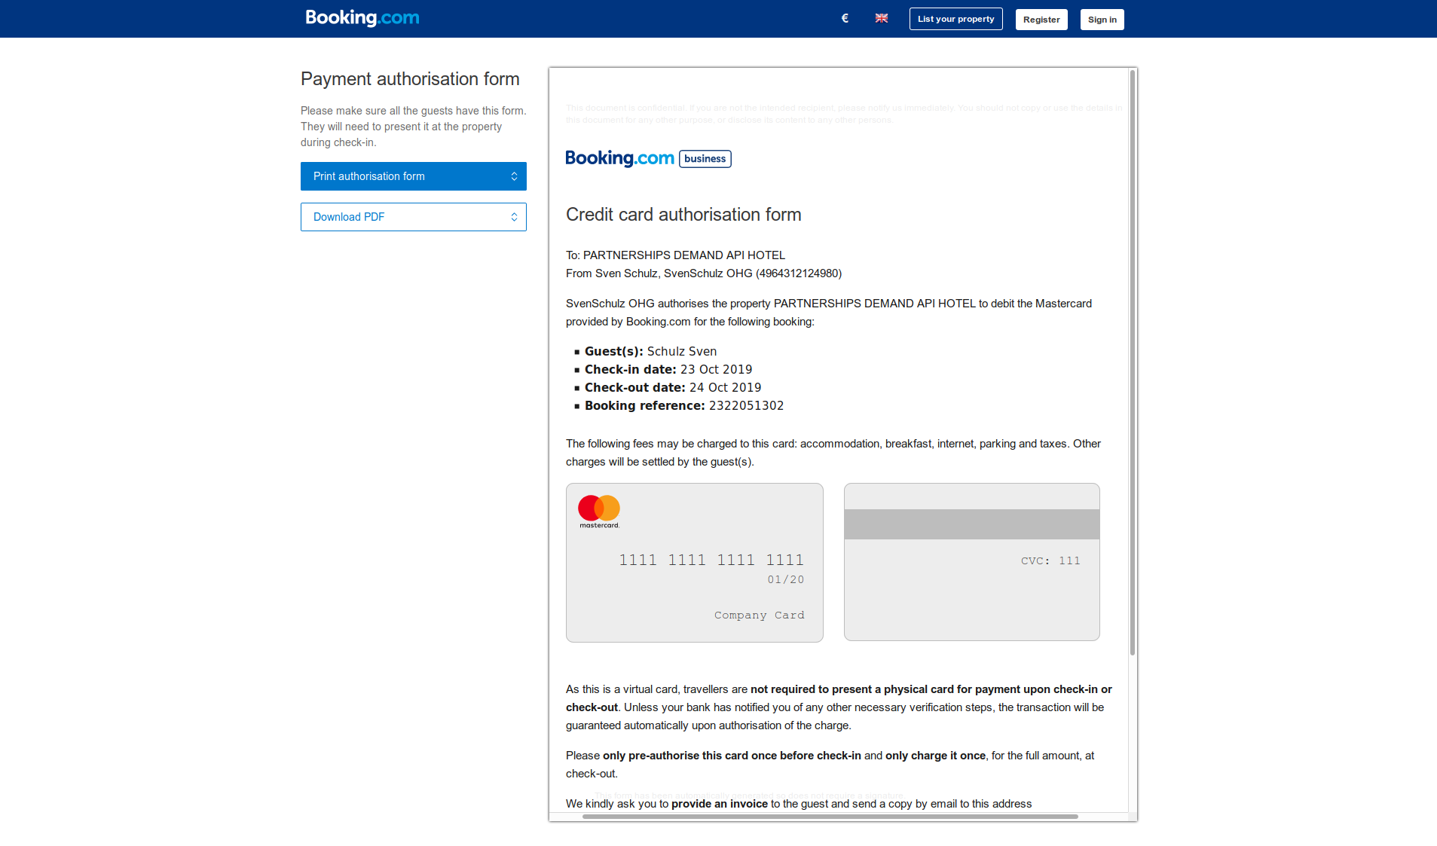Click the Download PDF button
This screenshot has height=846, width=1437.
[x=414, y=217]
